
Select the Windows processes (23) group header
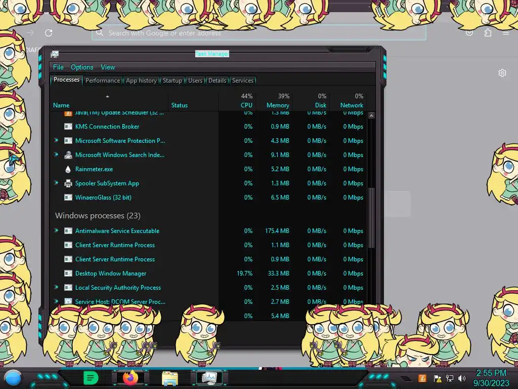click(x=98, y=216)
